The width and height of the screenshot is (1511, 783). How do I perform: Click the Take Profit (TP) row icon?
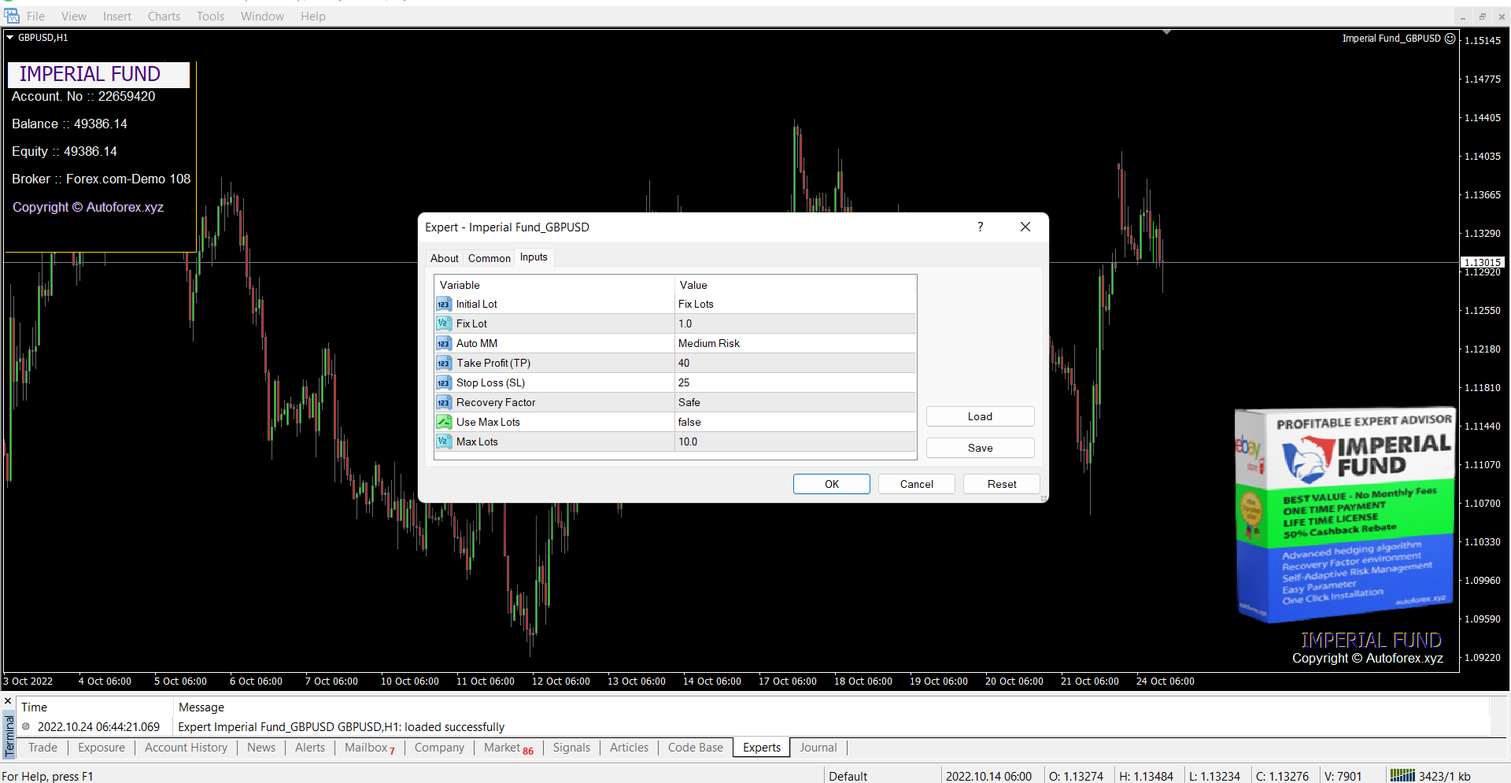point(444,363)
